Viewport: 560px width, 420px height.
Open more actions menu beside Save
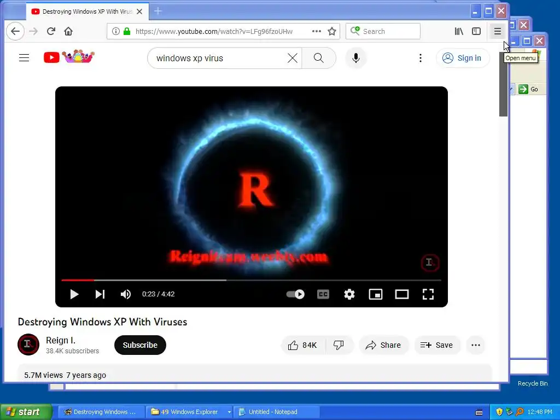[476, 345]
